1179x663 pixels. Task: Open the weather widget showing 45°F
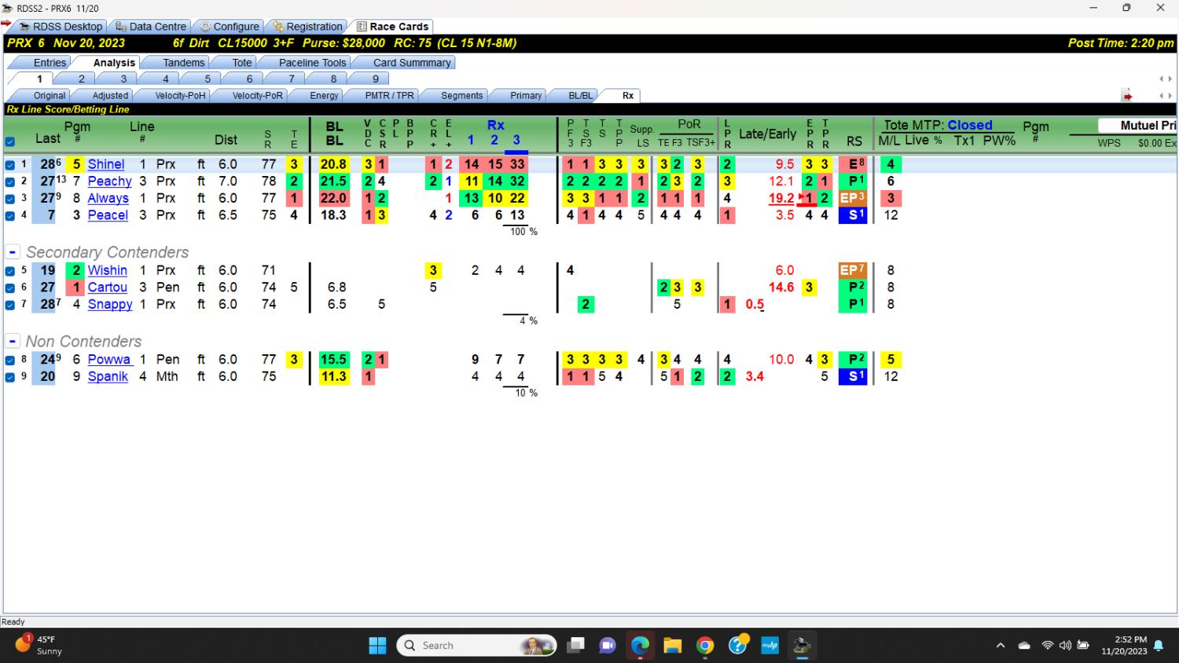[39, 645]
